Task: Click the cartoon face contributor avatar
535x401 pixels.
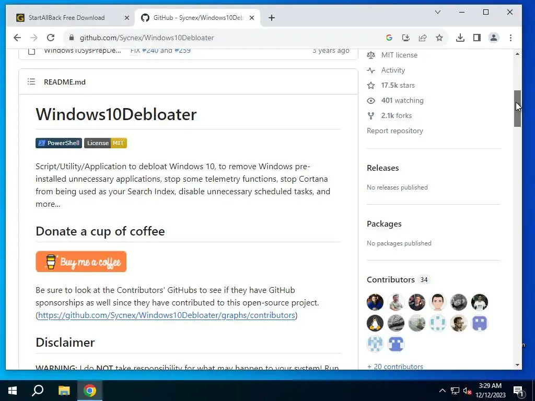Action: pos(438,302)
